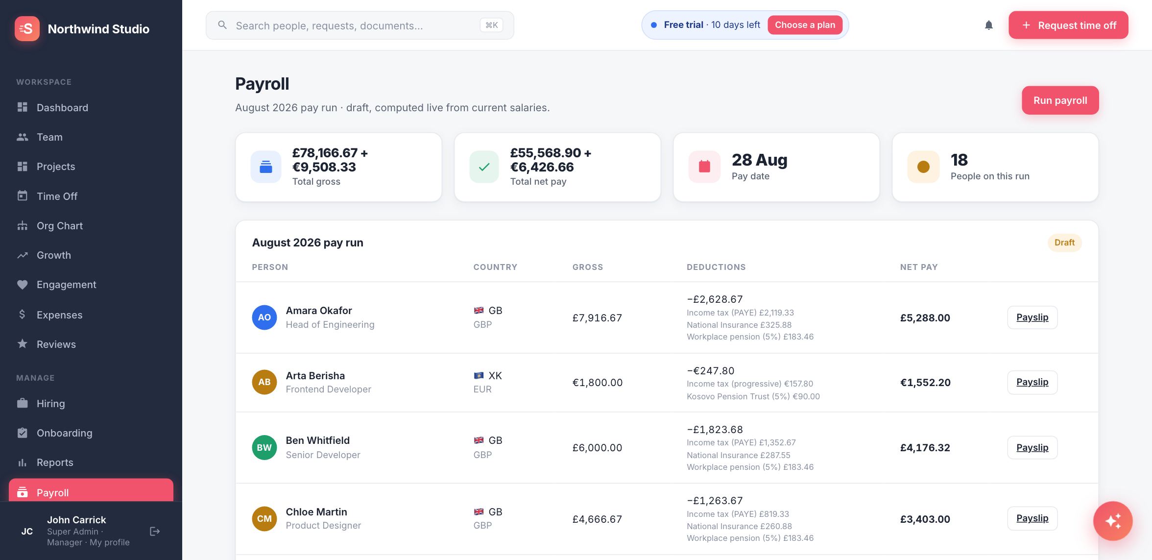1152x560 pixels.
Task: Open Arta Berisha's Payslip
Action: tap(1032, 382)
